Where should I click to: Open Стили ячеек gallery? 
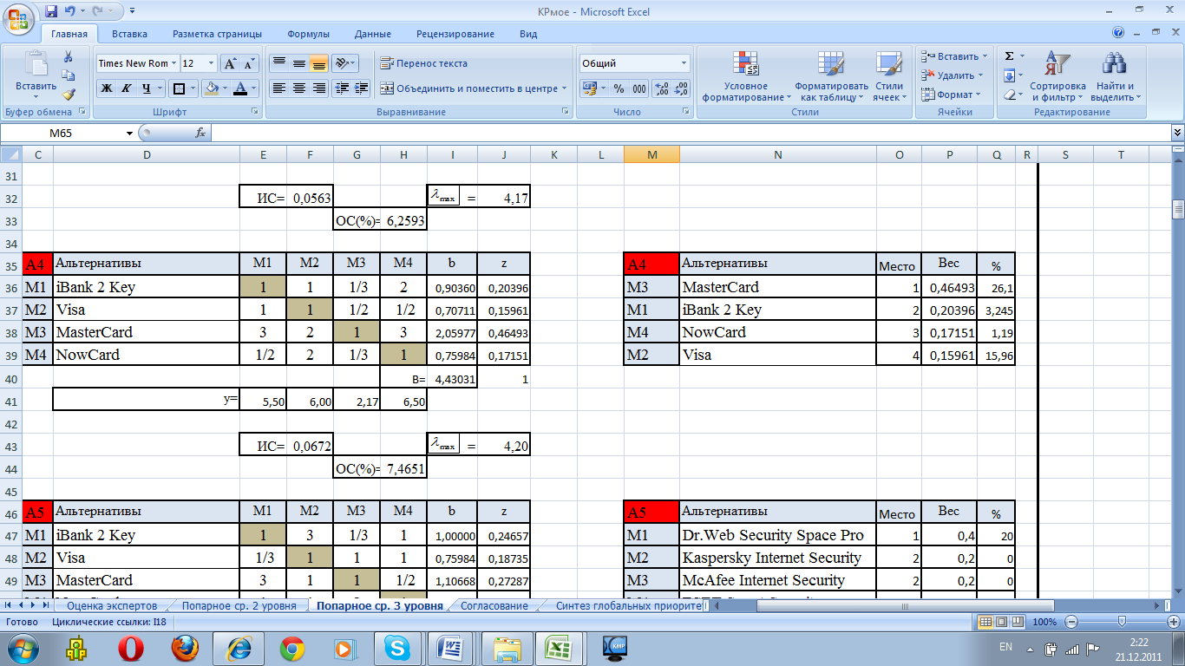point(889,76)
